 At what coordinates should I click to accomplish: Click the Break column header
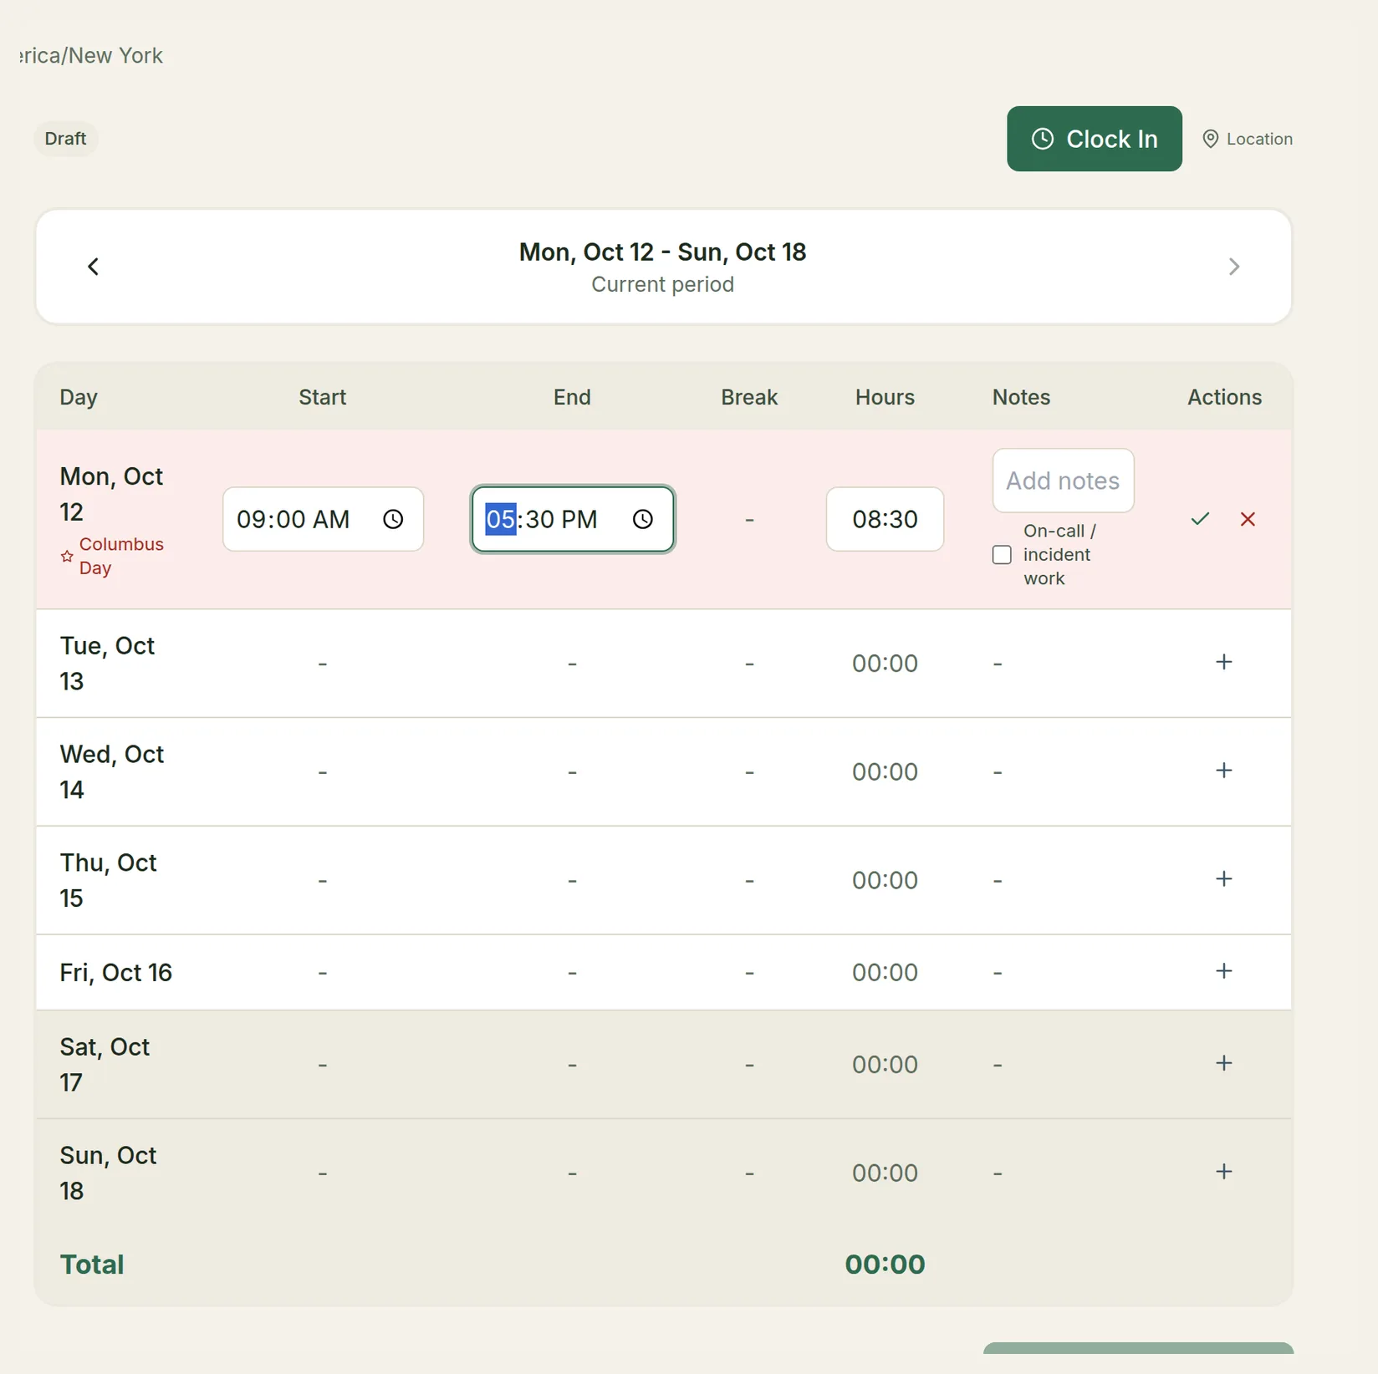[x=749, y=397]
